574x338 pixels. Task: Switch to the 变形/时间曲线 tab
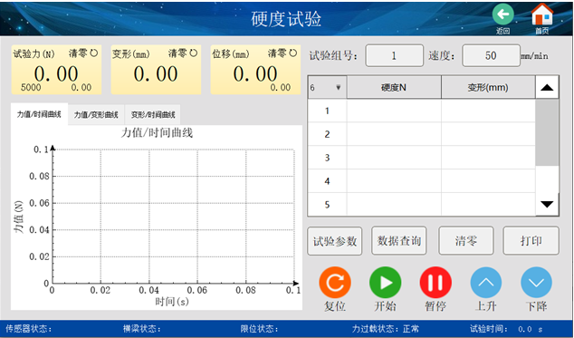pos(153,115)
